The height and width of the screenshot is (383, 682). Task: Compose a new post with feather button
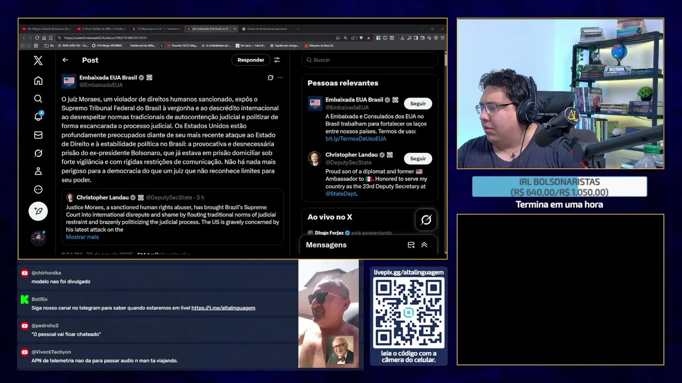[38, 211]
